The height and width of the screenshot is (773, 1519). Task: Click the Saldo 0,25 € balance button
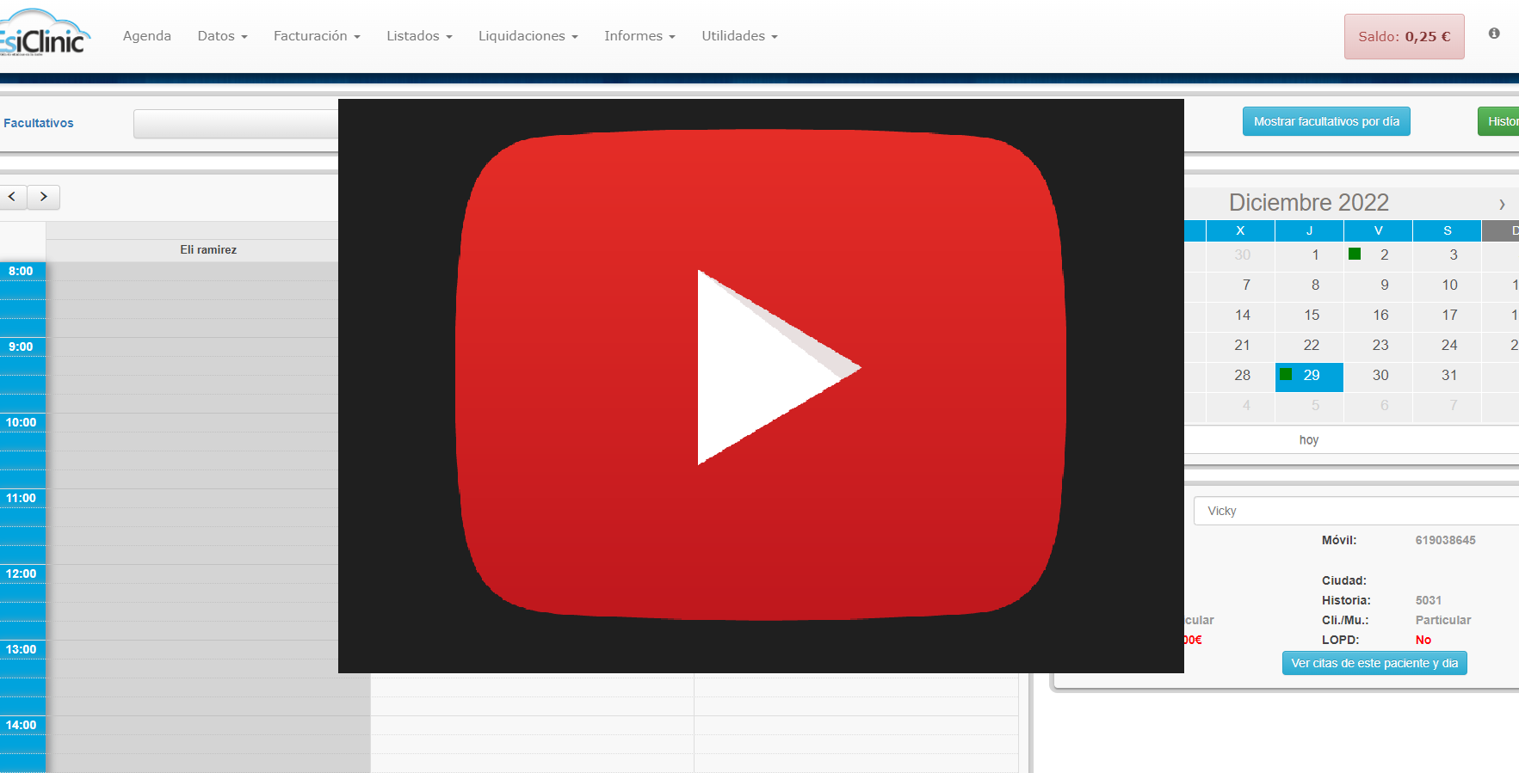(1405, 37)
